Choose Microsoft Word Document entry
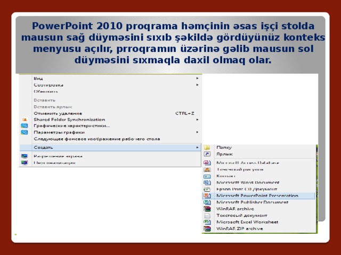The height and width of the screenshot is (255, 341). coord(259,183)
